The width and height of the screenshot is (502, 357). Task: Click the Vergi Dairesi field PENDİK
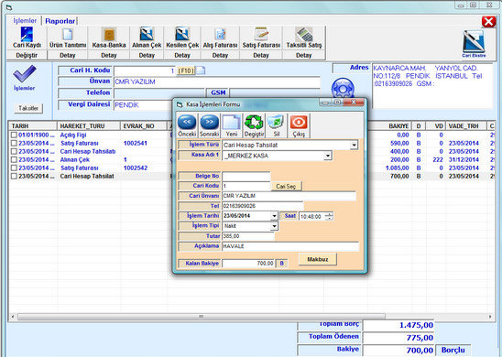143,105
